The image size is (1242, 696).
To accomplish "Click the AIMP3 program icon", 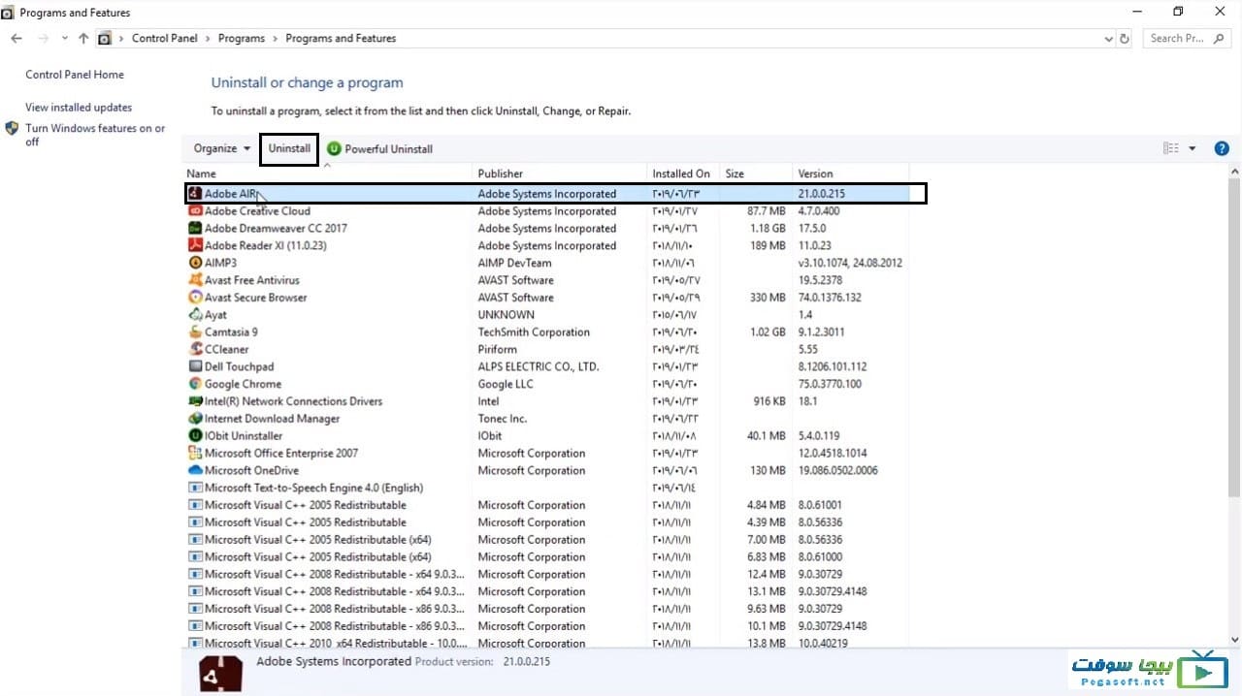I will click(195, 263).
